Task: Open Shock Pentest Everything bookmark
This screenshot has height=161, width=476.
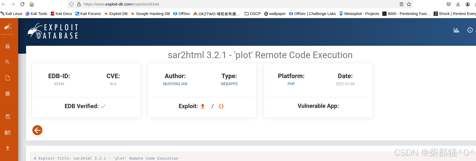Action: pyautogui.click(x=455, y=14)
